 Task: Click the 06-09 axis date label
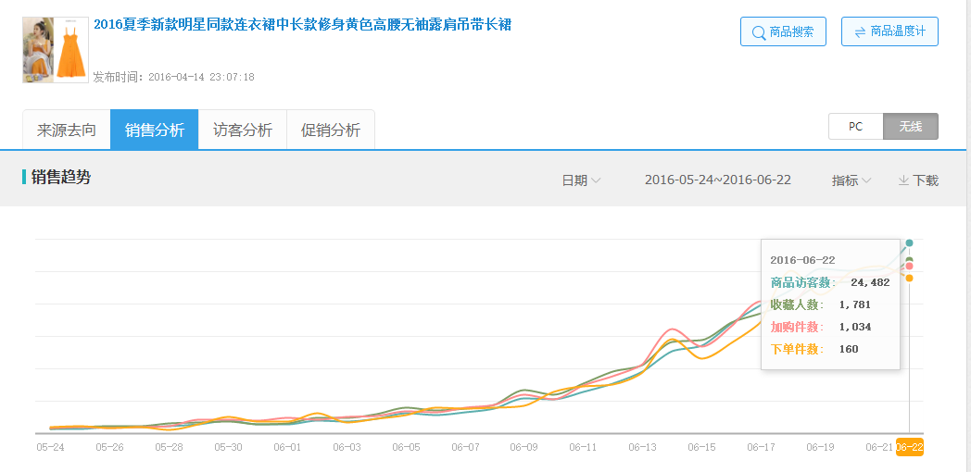523,447
